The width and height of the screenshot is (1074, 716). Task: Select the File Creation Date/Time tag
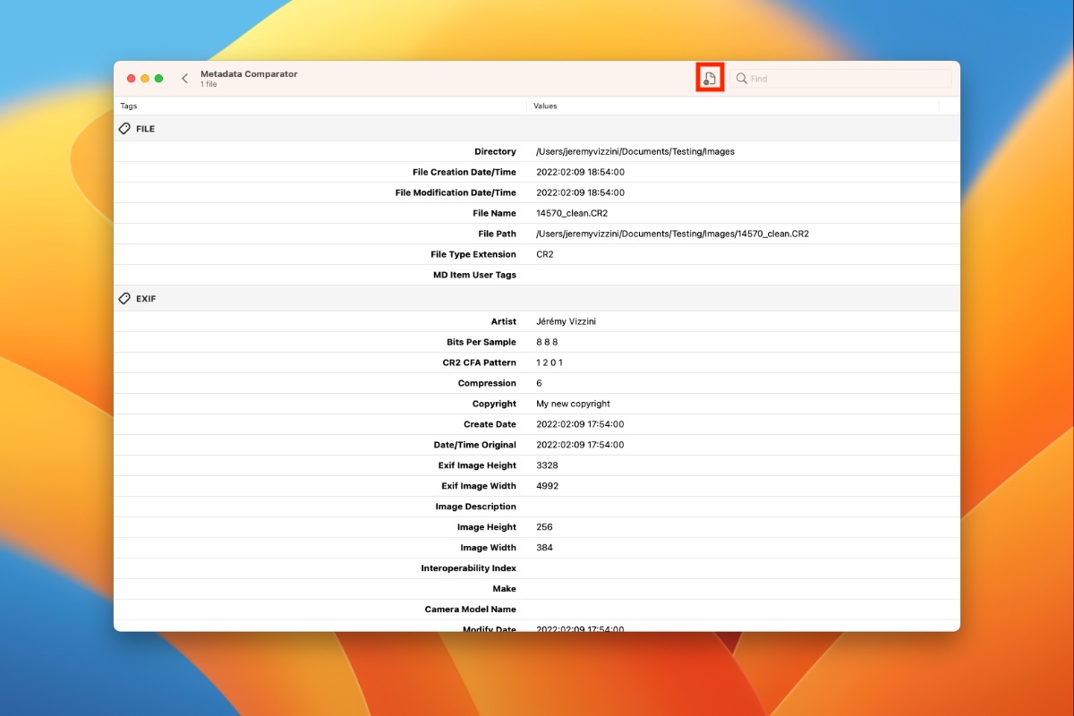(465, 172)
